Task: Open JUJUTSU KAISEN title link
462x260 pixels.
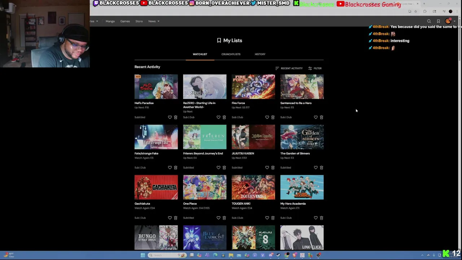Action: click(x=243, y=153)
